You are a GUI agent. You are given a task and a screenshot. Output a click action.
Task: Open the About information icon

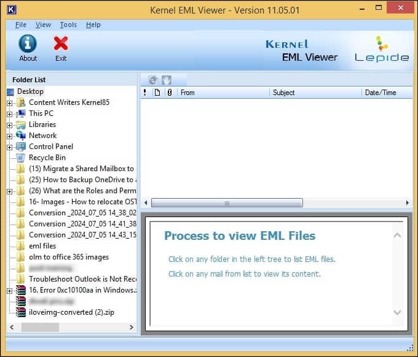point(28,44)
